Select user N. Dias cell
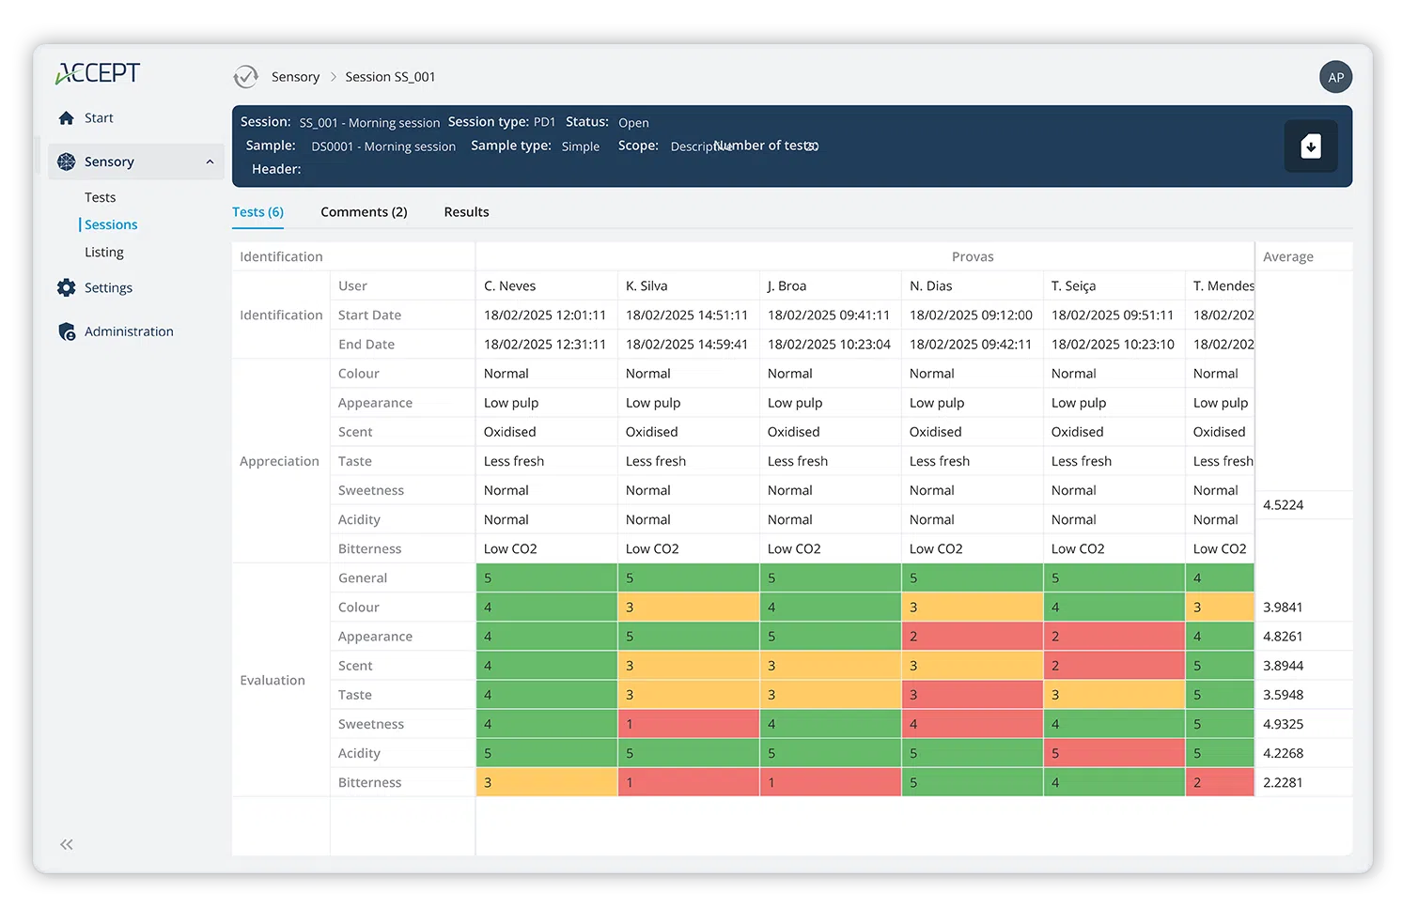The height and width of the screenshot is (908, 1402). 972,285
